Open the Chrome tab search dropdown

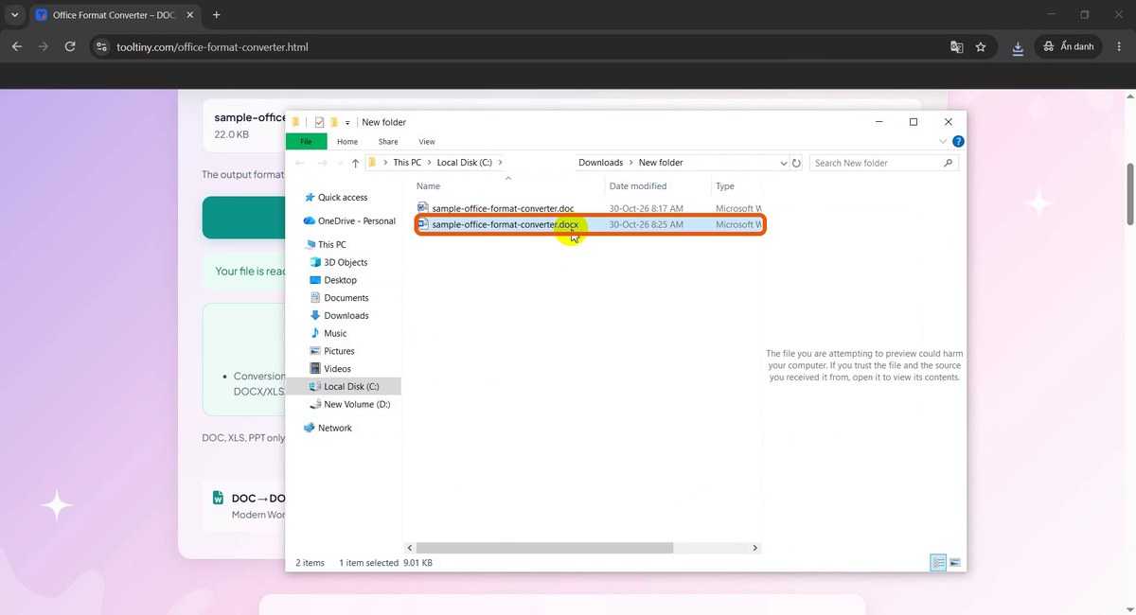[x=15, y=15]
